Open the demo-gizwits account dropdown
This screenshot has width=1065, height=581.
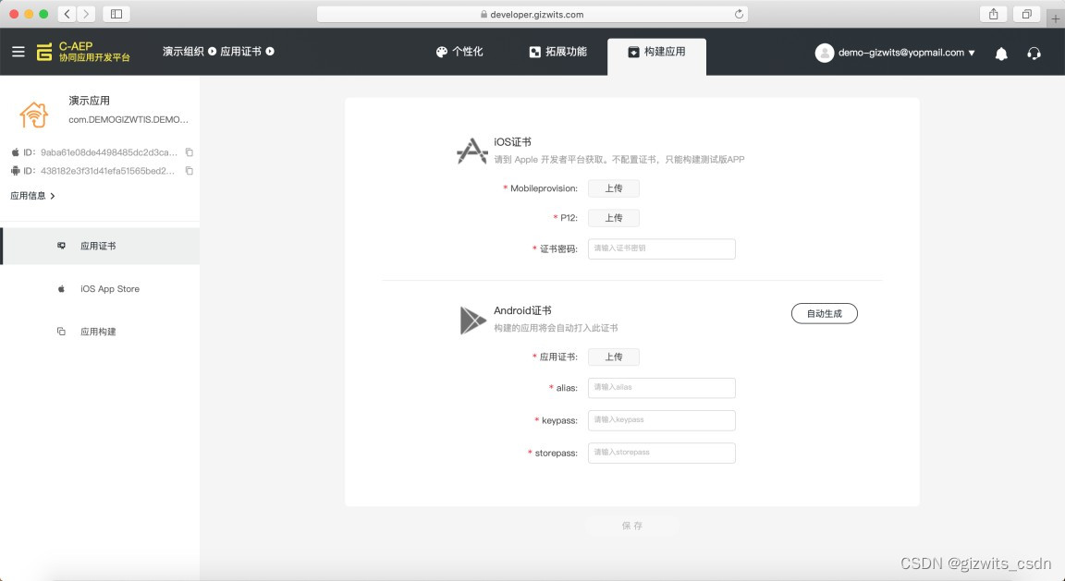(x=972, y=53)
